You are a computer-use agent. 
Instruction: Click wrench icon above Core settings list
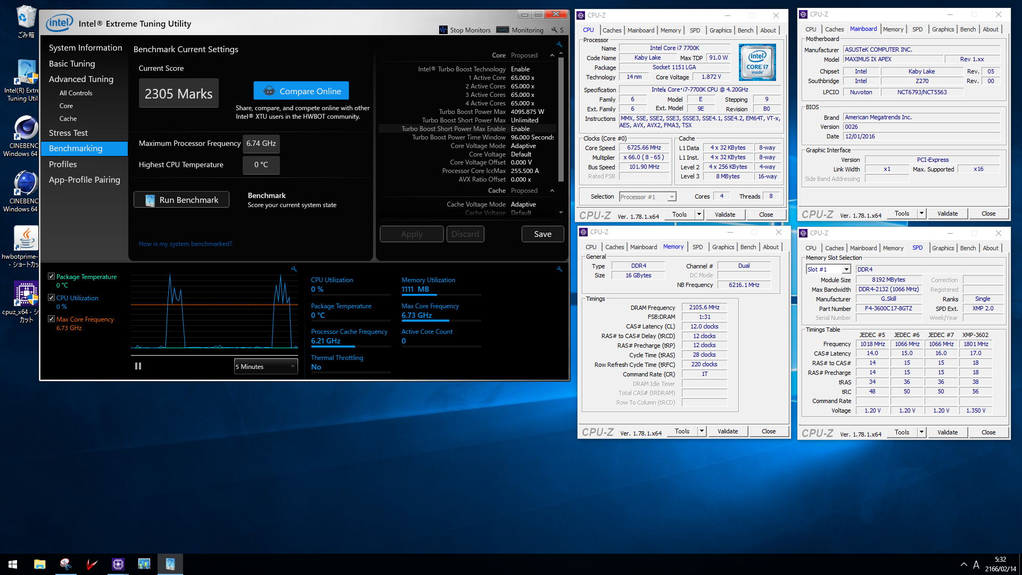pyautogui.click(x=559, y=44)
